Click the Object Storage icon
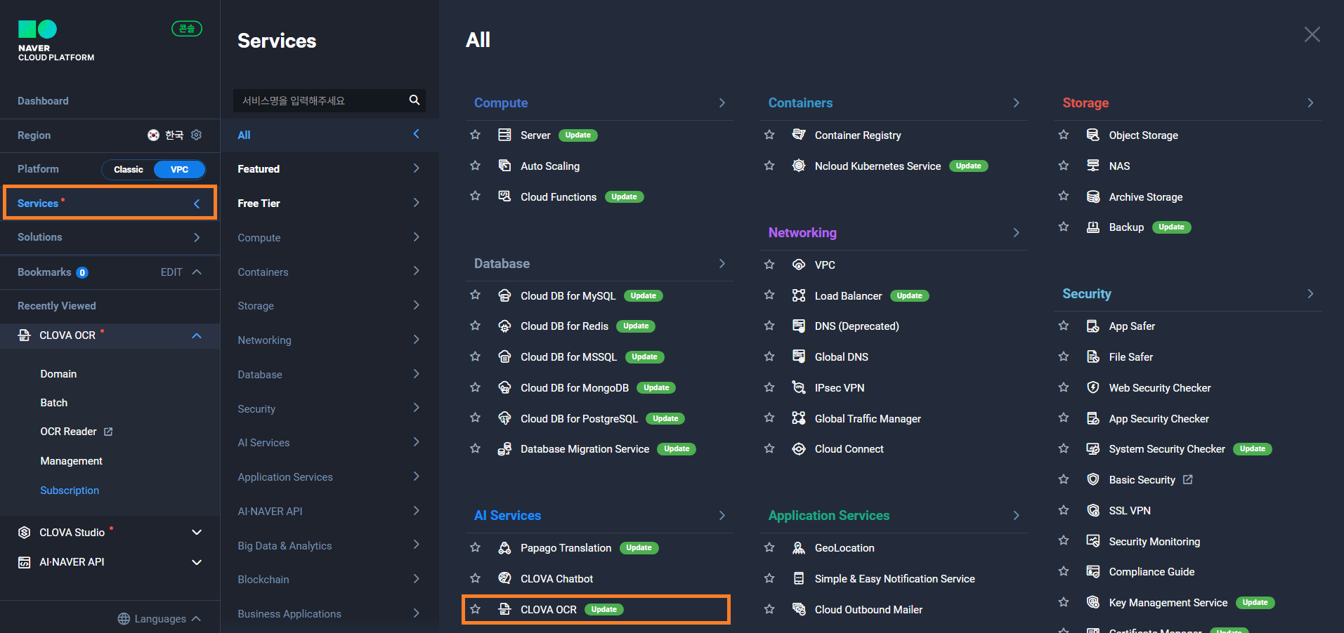Screen dimensions: 1344x633 click(x=1093, y=135)
